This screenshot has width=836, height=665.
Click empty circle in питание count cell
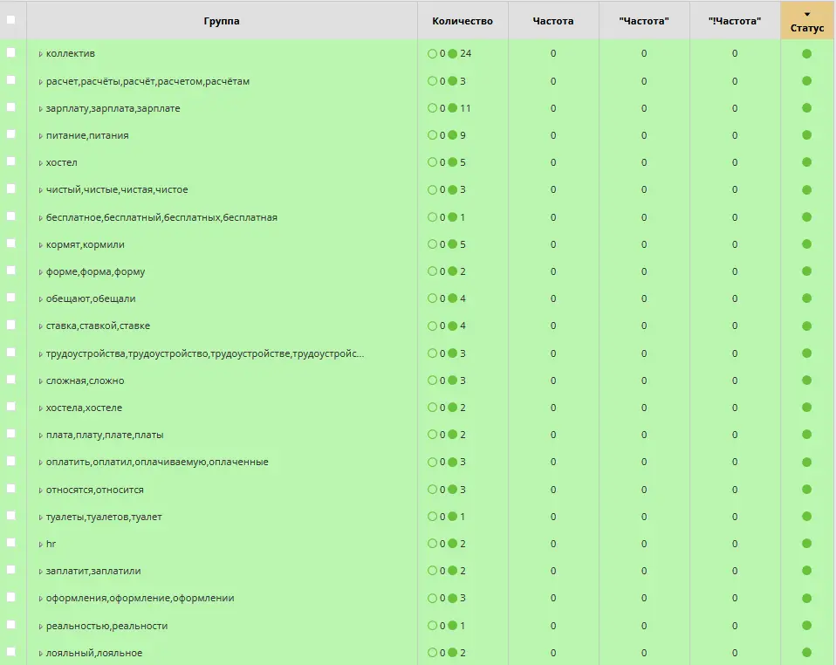click(x=432, y=135)
